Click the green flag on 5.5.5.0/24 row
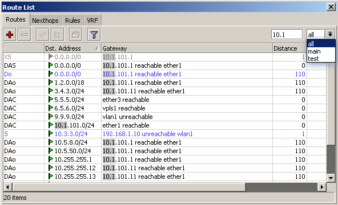The image size is (338, 205). (51, 100)
